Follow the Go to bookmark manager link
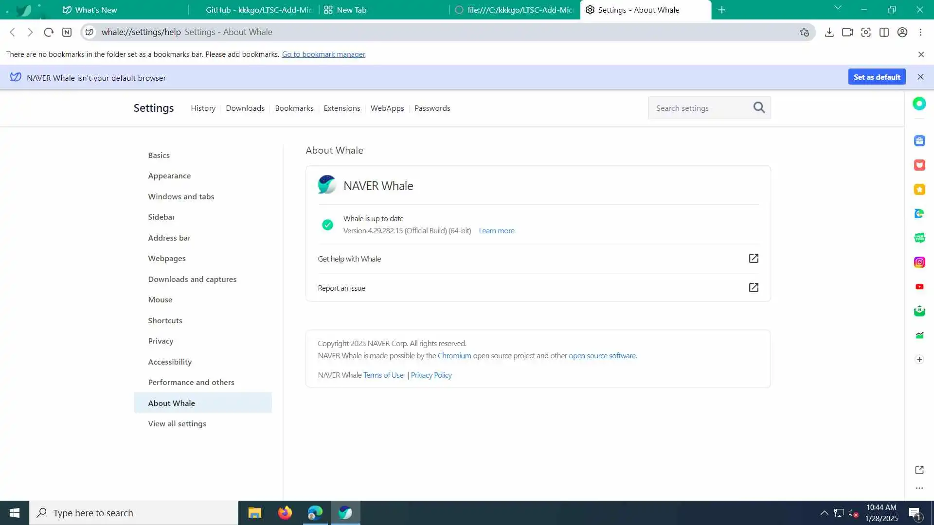The height and width of the screenshot is (525, 934). (x=323, y=54)
